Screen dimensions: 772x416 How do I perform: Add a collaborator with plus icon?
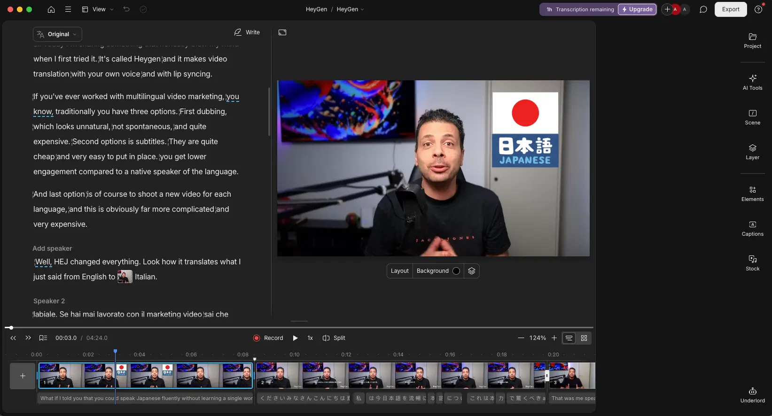pos(667,9)
